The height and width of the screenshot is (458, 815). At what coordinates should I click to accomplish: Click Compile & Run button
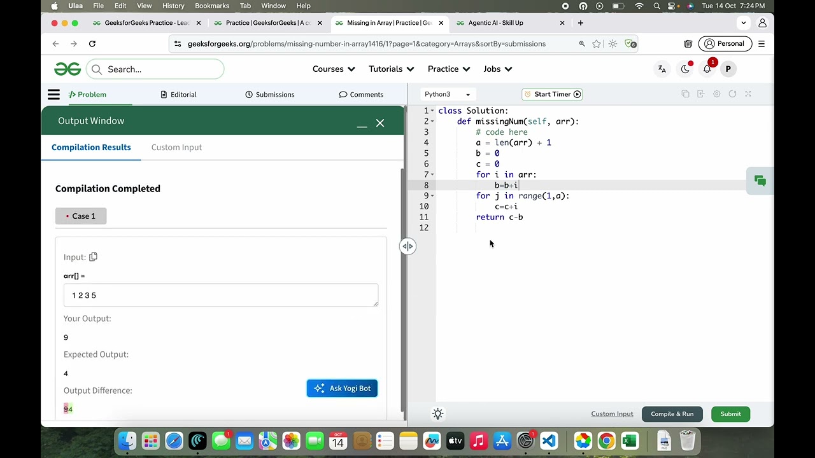(x=672, y=414)
